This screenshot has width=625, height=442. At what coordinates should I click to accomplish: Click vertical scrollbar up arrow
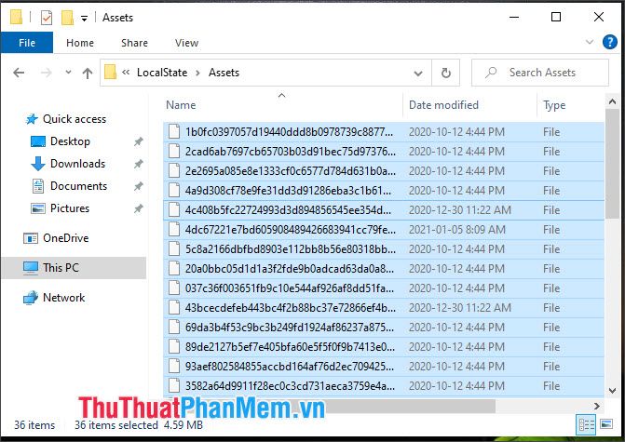[612, 102]
